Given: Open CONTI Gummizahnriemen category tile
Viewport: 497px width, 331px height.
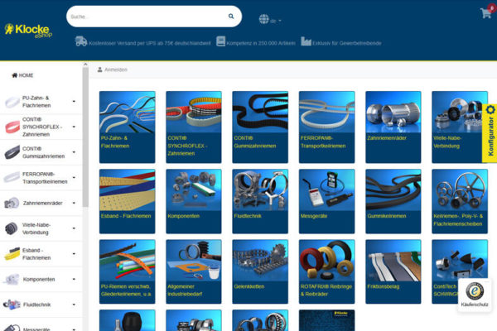Looking at the screenshot, I should tap(260, 127).
